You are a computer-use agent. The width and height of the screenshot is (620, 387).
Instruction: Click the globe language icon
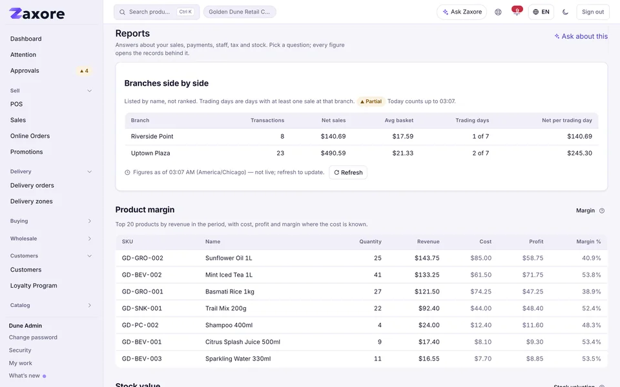536,12
